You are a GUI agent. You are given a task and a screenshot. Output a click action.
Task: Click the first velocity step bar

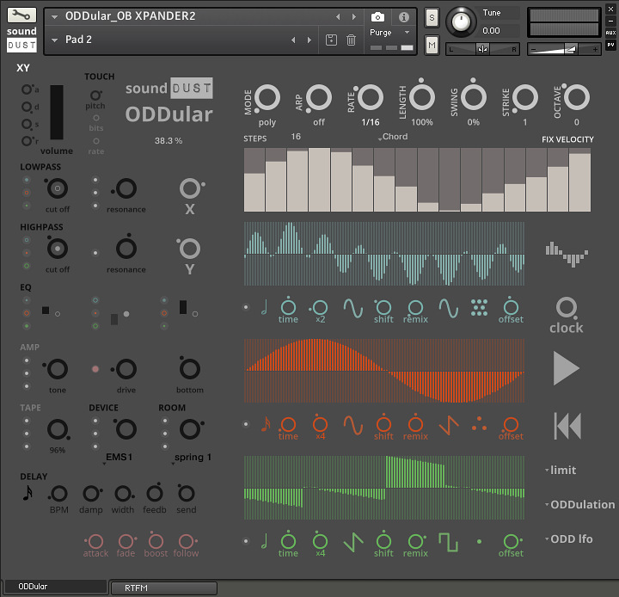[x=254, y=180]
